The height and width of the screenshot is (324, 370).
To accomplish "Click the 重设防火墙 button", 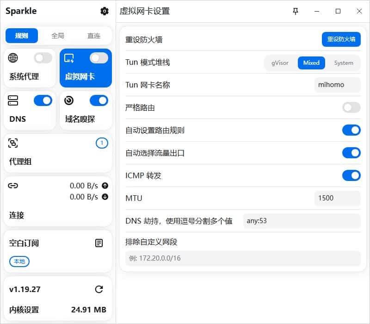I will pyautogui.click(x=341, y=39).
